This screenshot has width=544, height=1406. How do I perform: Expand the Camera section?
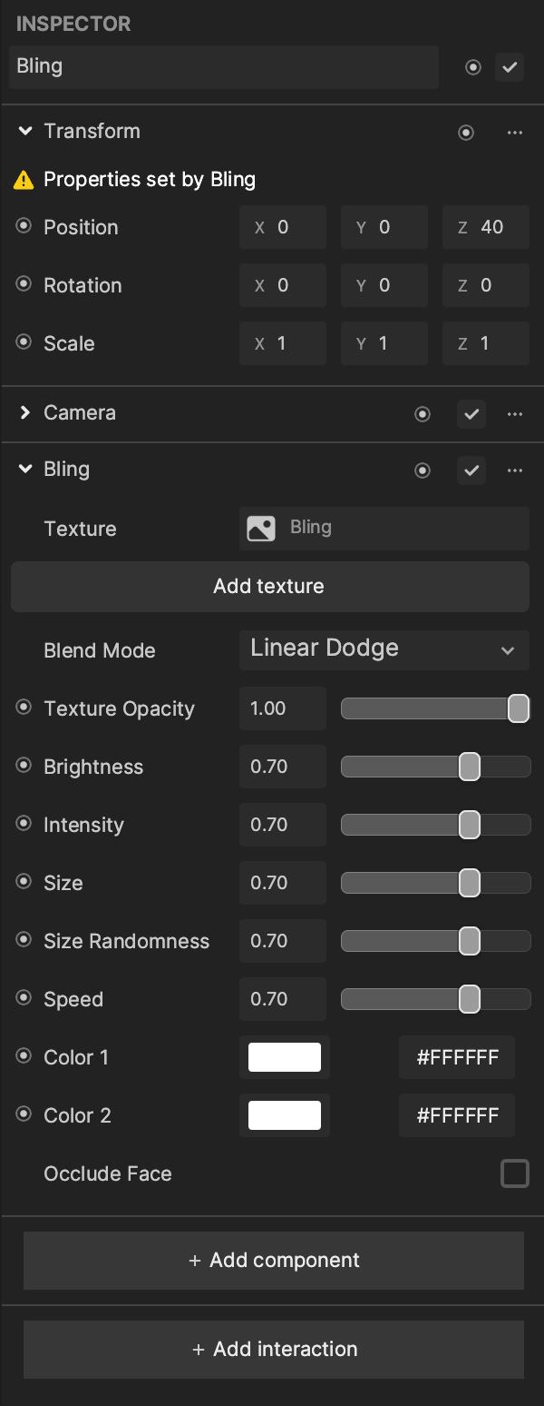[x=24, y=412]
